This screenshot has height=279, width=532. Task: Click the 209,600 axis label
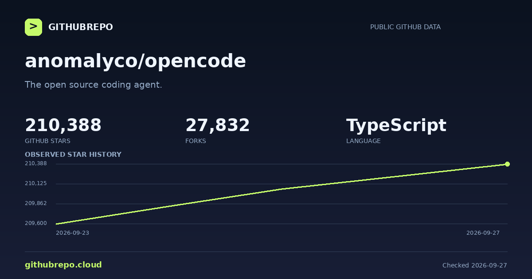coord(36,223)
